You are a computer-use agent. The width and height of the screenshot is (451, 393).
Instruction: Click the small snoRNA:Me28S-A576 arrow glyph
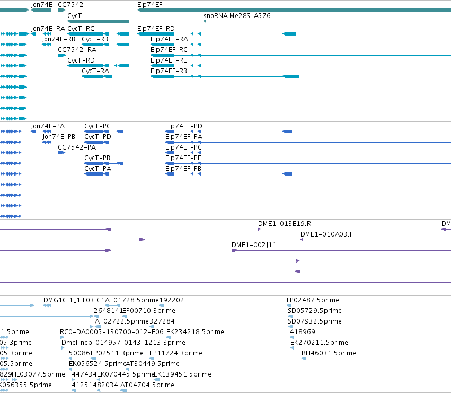coord(205,21)
